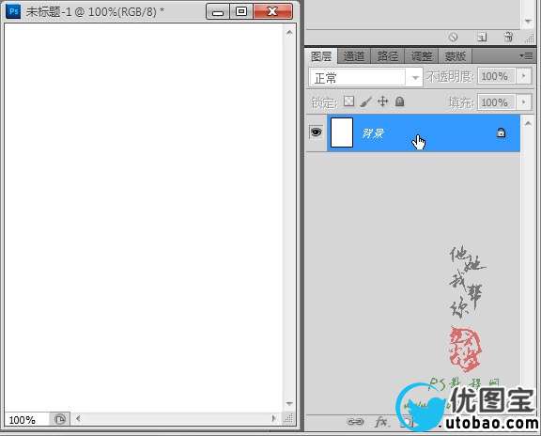Click the link layers chain icon
The image size is (541, 436).
pos(355,422)
